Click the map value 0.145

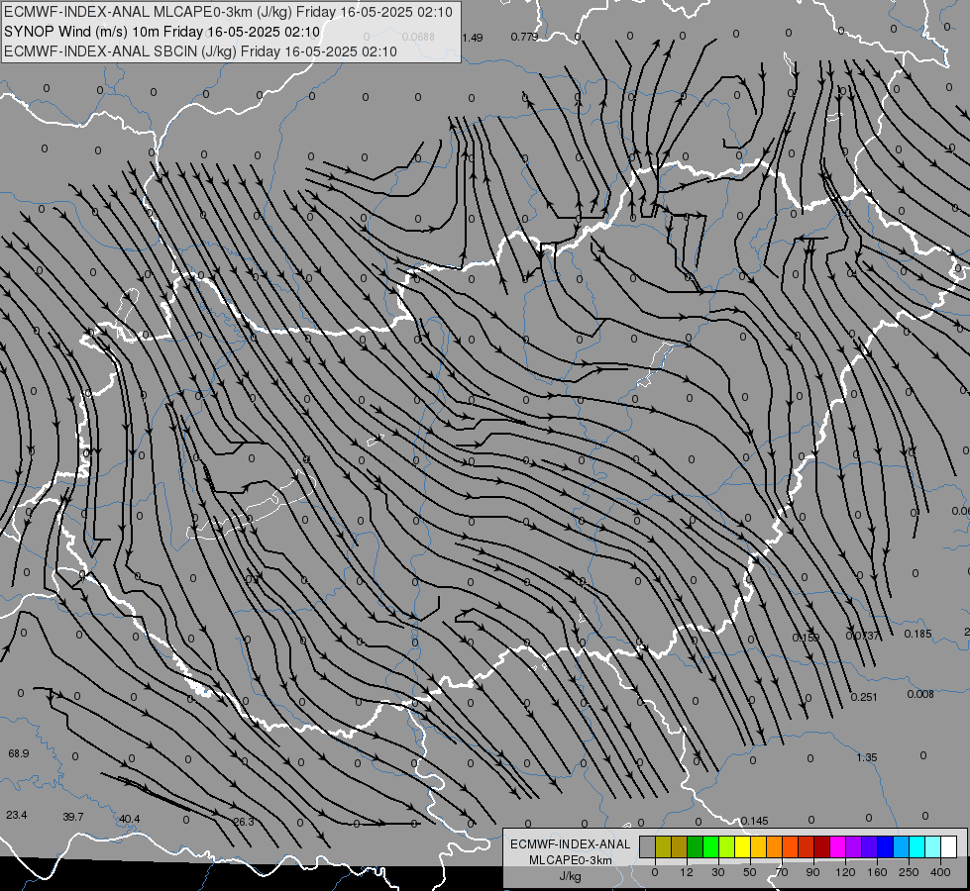coord(754,821)
